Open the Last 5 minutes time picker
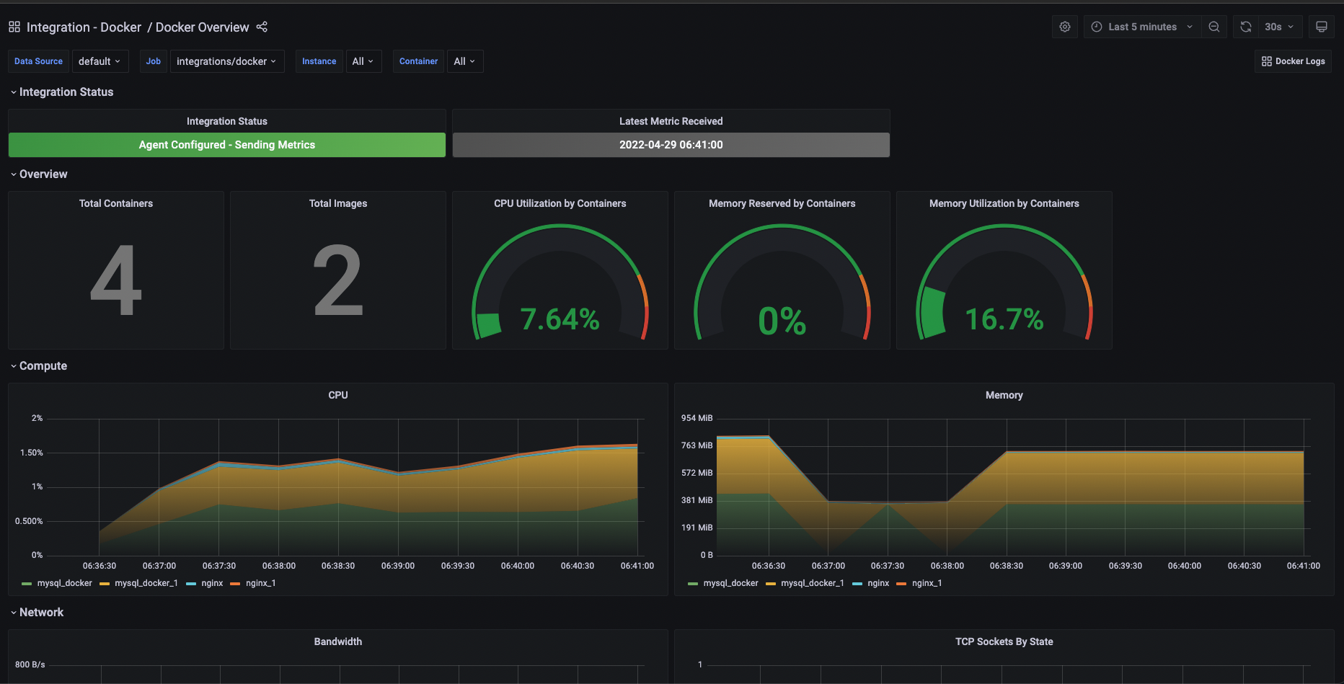1344x684 pixels. tap(1142, 27)
